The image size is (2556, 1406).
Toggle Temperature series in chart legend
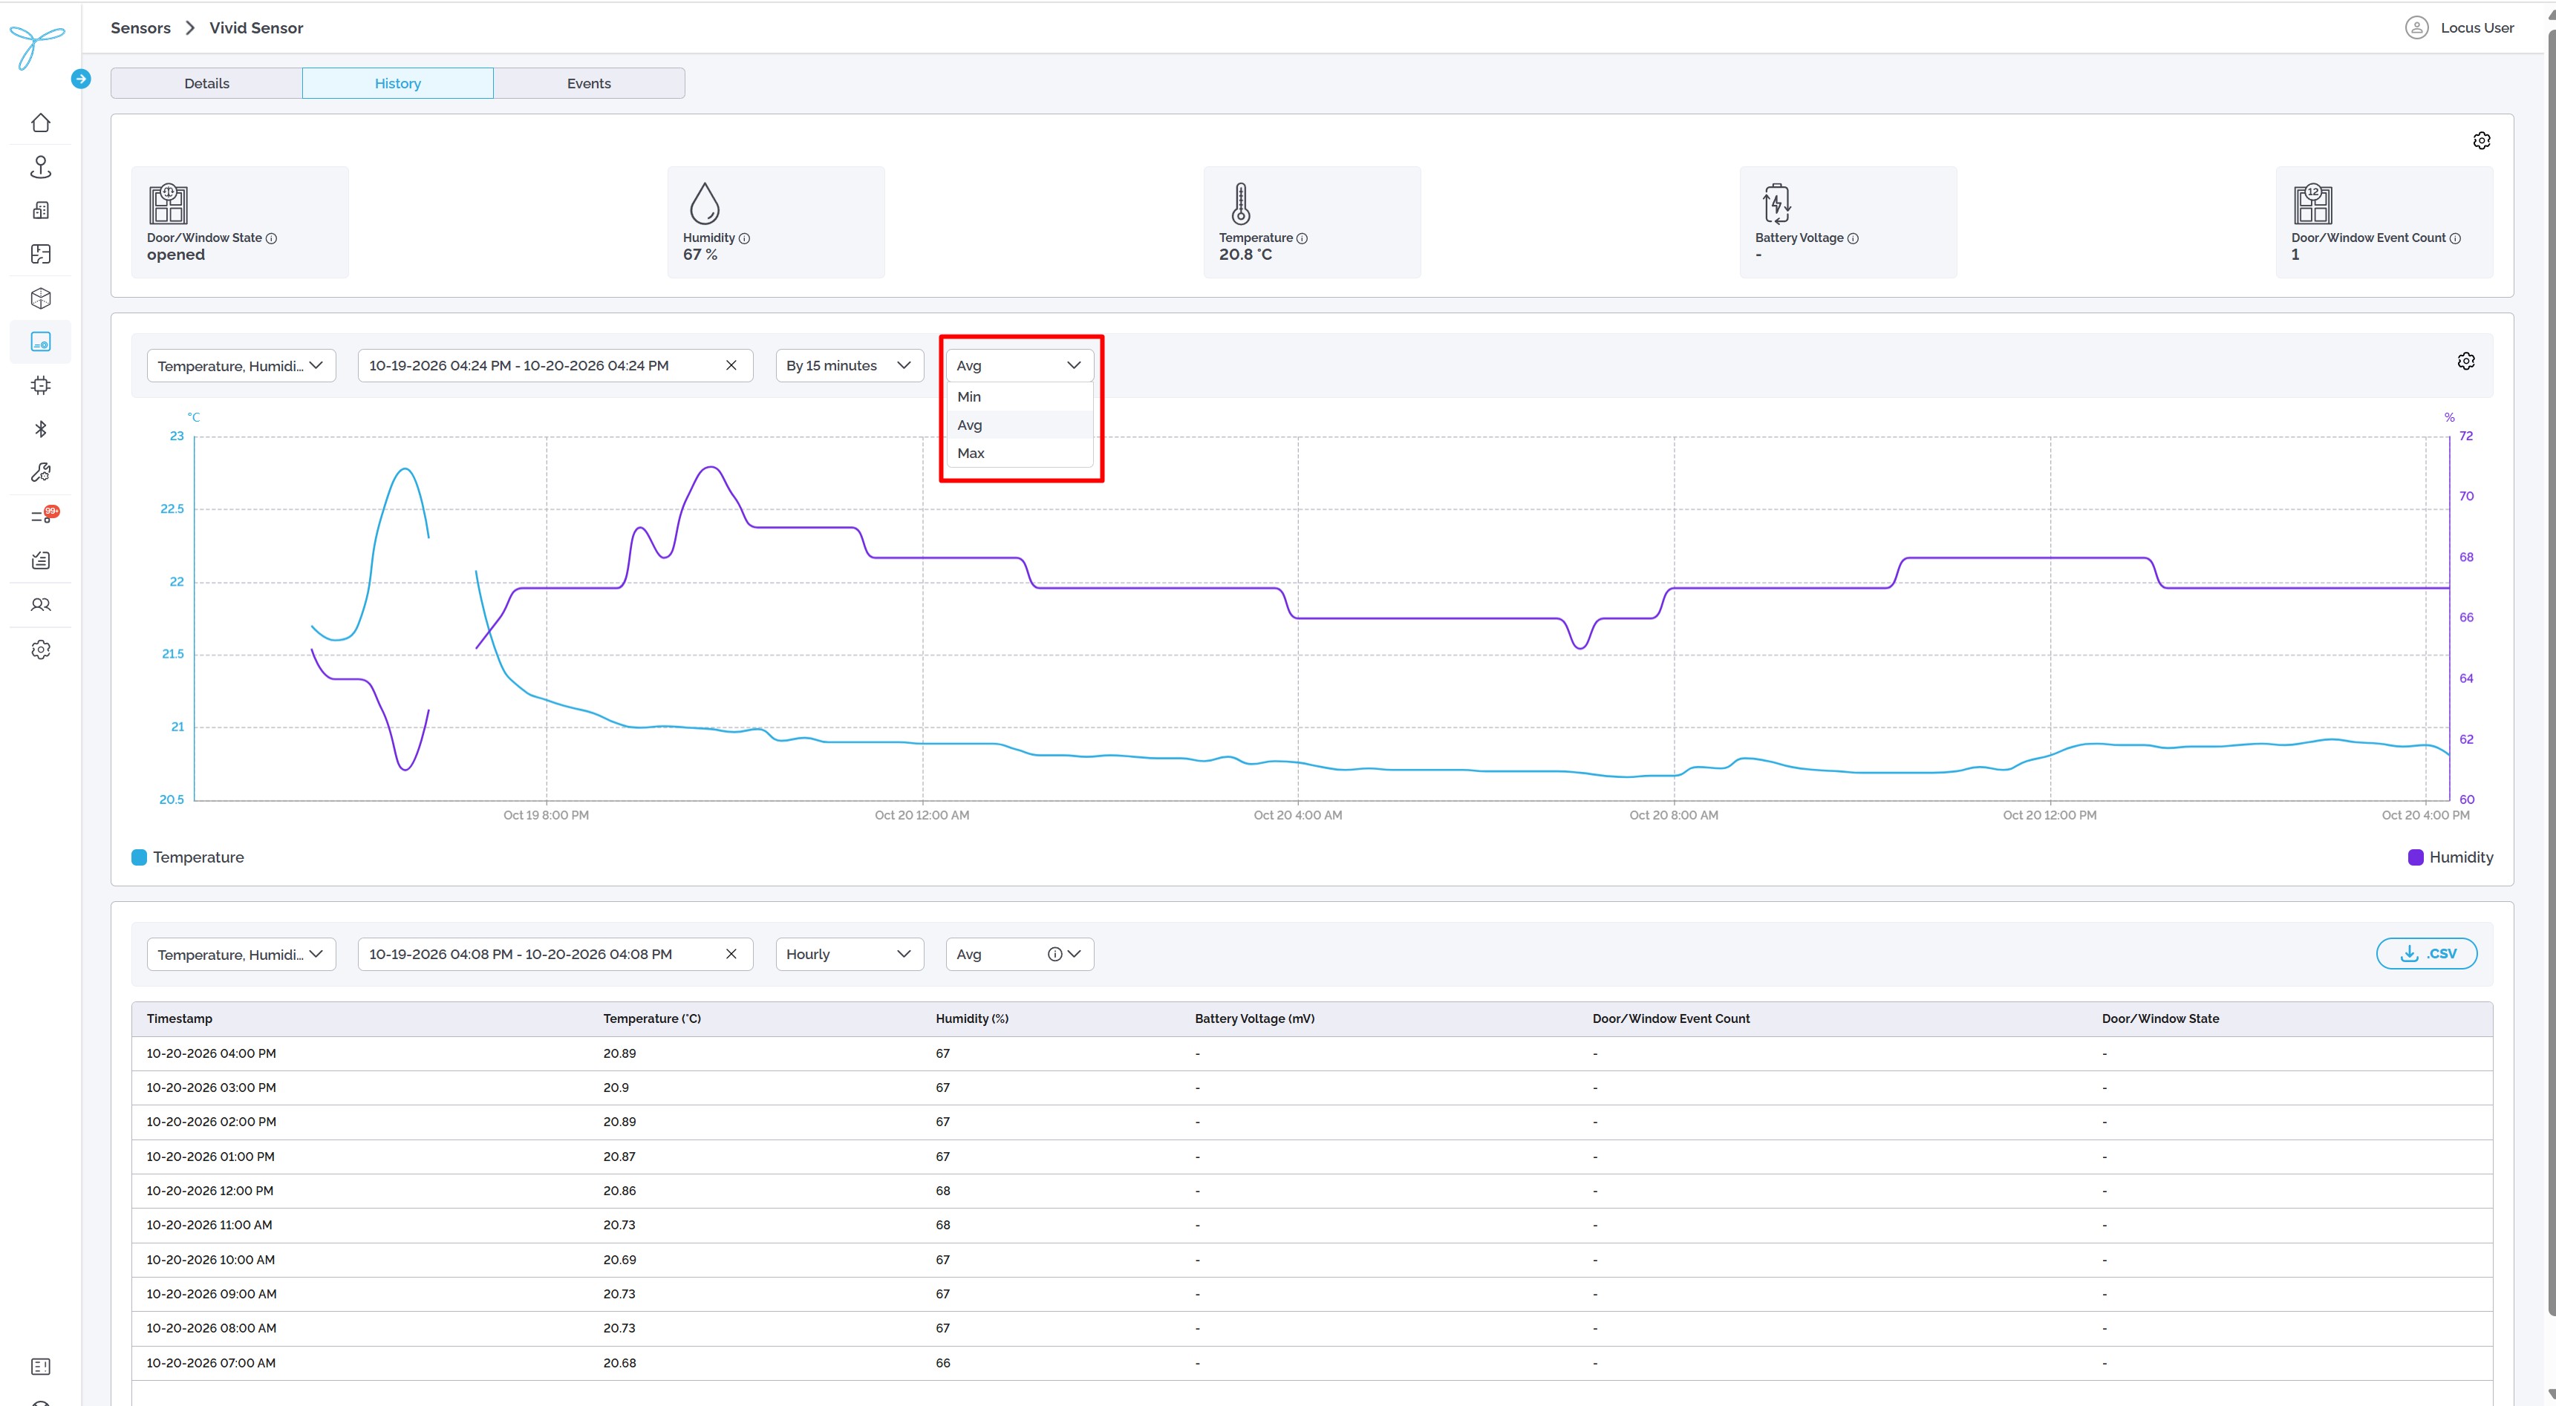pyautogui.click(x=189, y=857)
